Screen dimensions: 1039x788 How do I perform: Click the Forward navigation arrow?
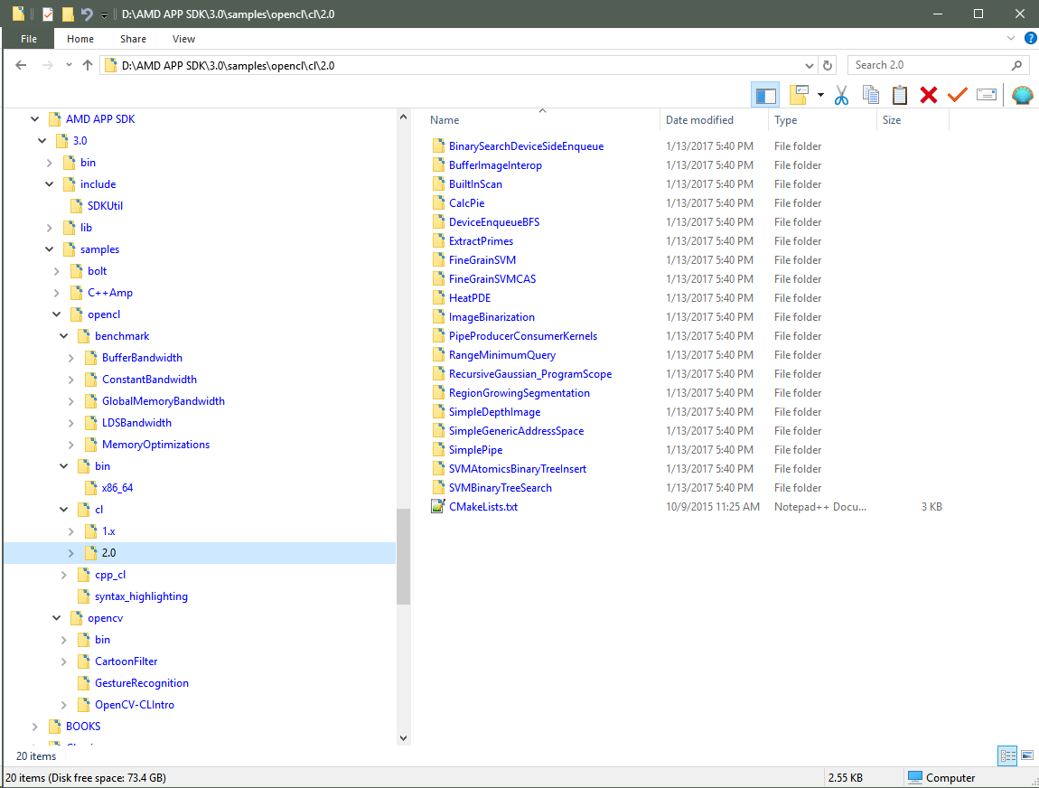click(x=47, y=65)
